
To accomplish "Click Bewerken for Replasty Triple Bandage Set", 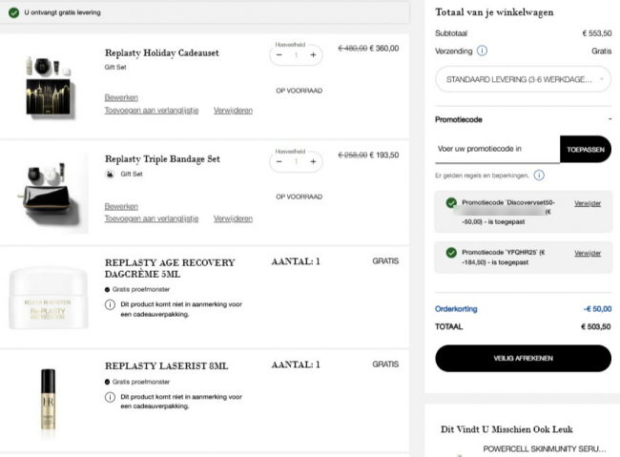I will [121, 206].
